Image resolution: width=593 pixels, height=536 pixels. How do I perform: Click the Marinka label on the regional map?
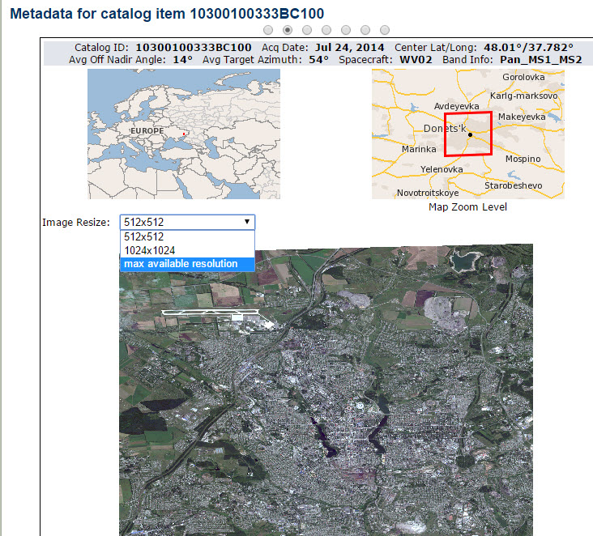pyautogui.click(x=419, y=149)
